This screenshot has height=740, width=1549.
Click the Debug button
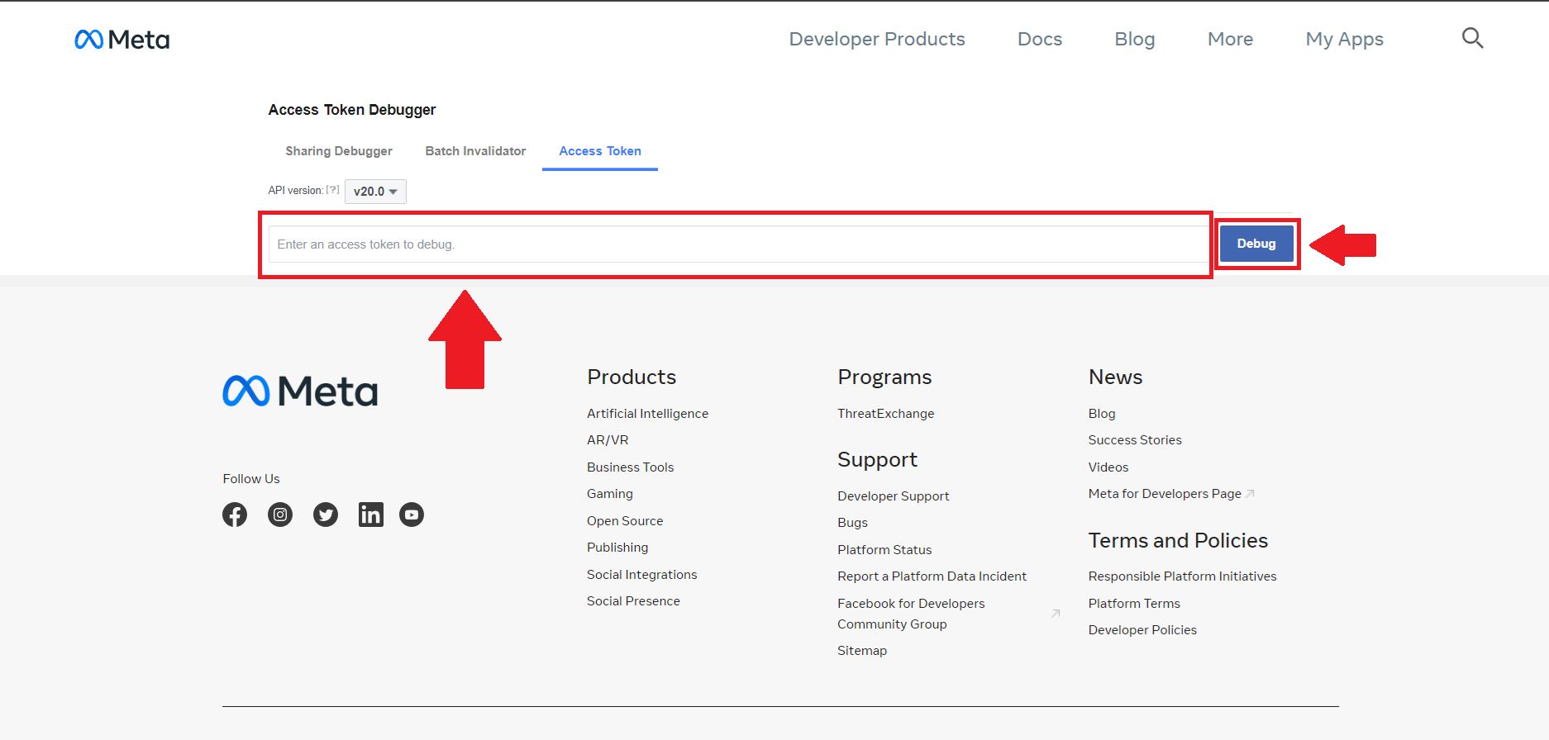point(1256,244)
